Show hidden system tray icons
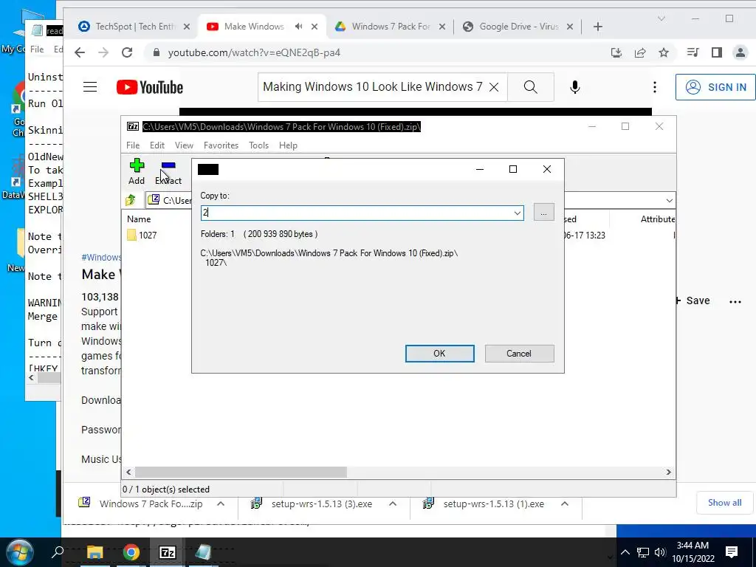 [625, 552]
